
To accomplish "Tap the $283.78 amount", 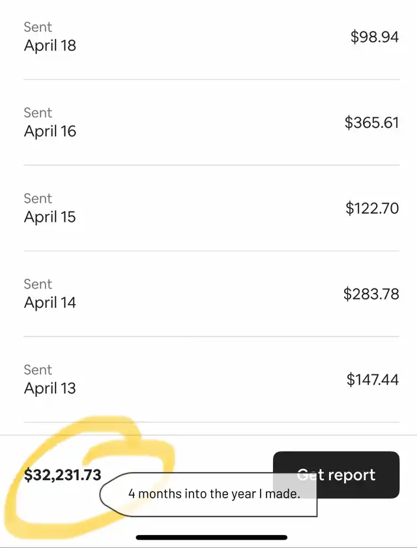I will (371, 294).
